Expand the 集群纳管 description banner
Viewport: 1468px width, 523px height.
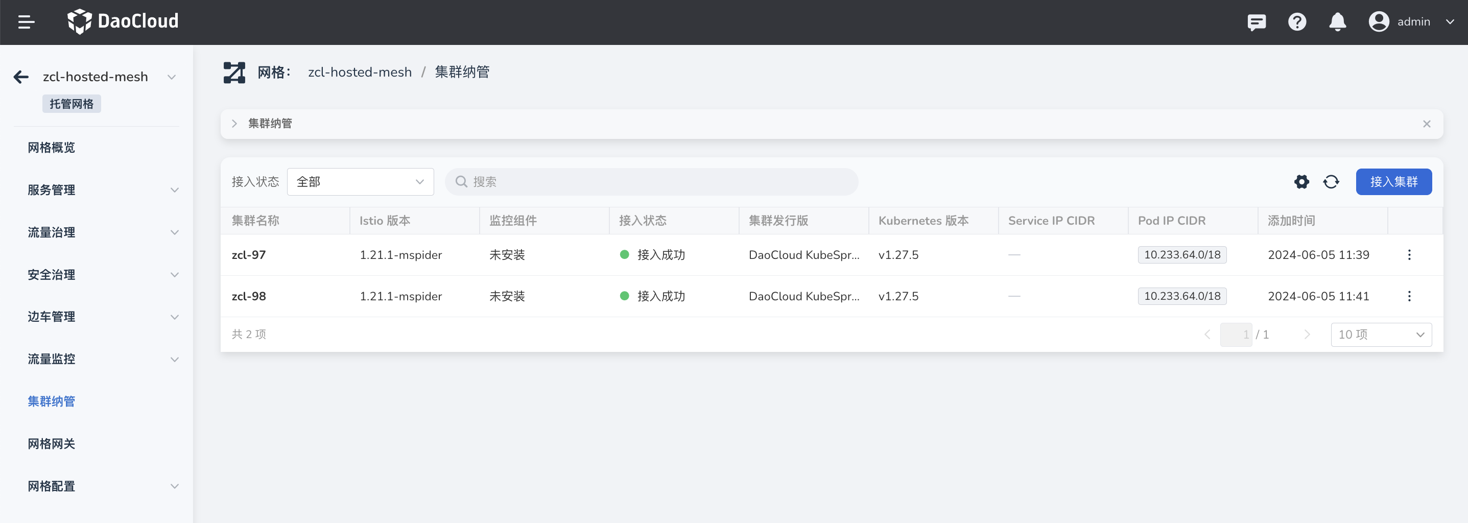pos(234,124)
